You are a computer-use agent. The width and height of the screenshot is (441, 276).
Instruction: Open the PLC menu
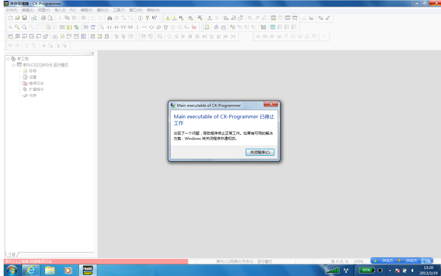coord(73,10)
